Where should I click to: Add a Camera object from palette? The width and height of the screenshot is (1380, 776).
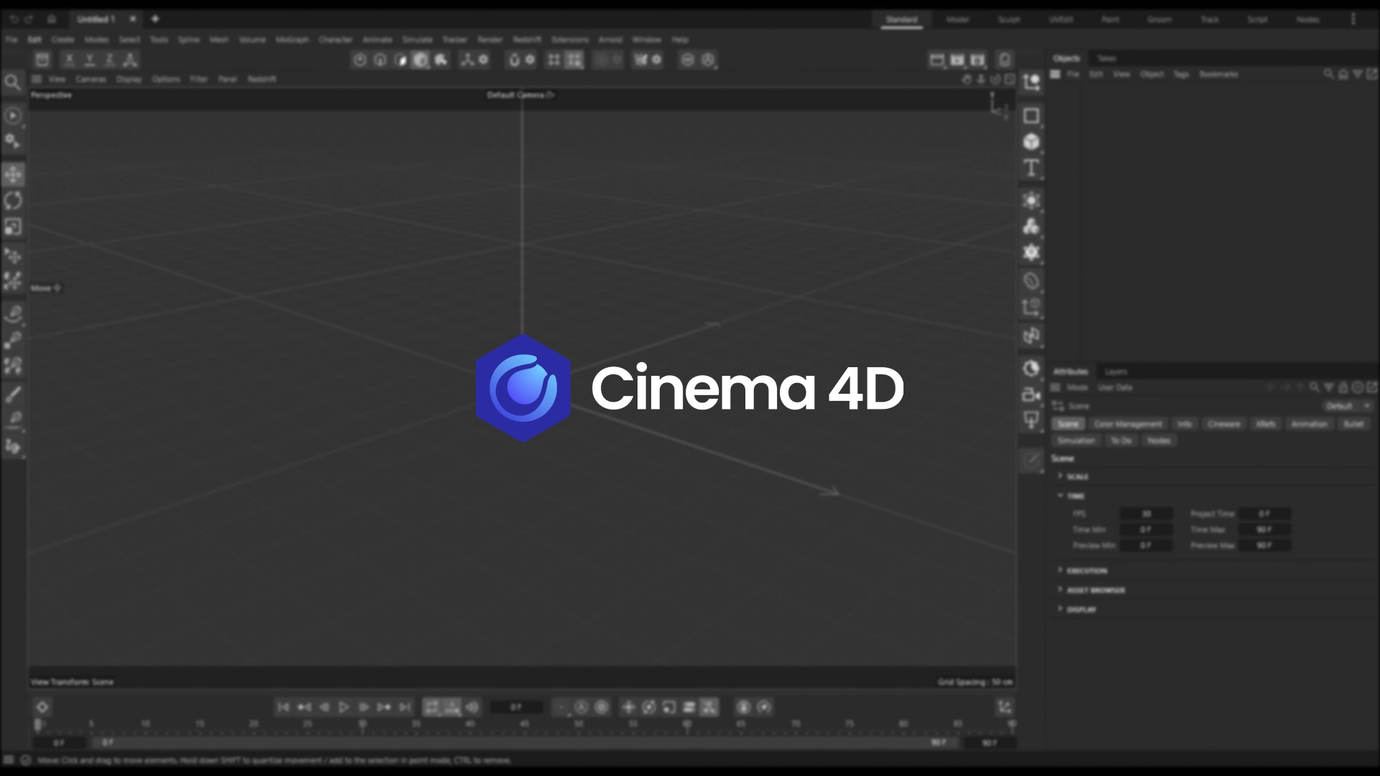click(1031, 394)
